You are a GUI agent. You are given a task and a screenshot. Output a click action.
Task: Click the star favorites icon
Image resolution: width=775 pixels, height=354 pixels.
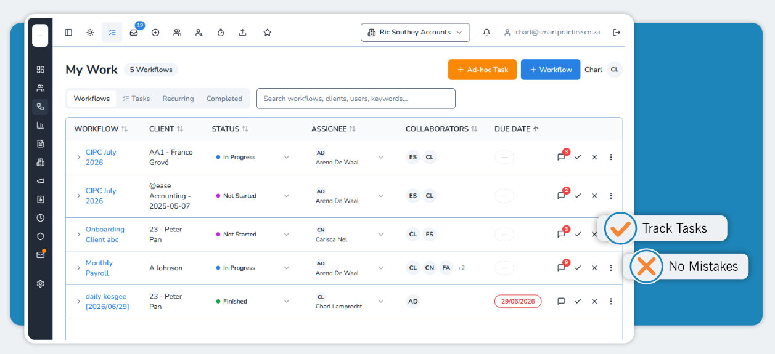click(268, 33)
